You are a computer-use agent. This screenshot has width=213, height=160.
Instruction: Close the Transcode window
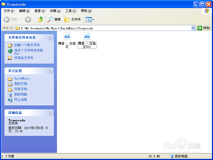[x=208, y=5]
